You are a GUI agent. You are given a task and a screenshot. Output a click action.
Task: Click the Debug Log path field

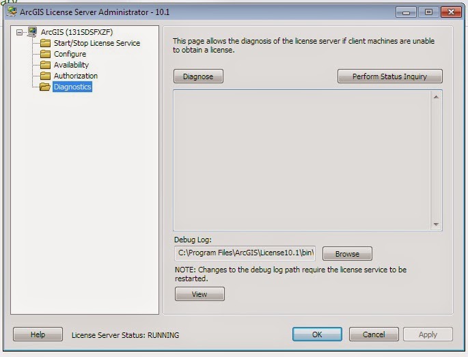pos(245,253)
